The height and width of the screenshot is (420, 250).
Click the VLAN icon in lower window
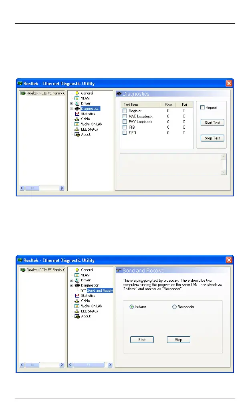point(77,275)
